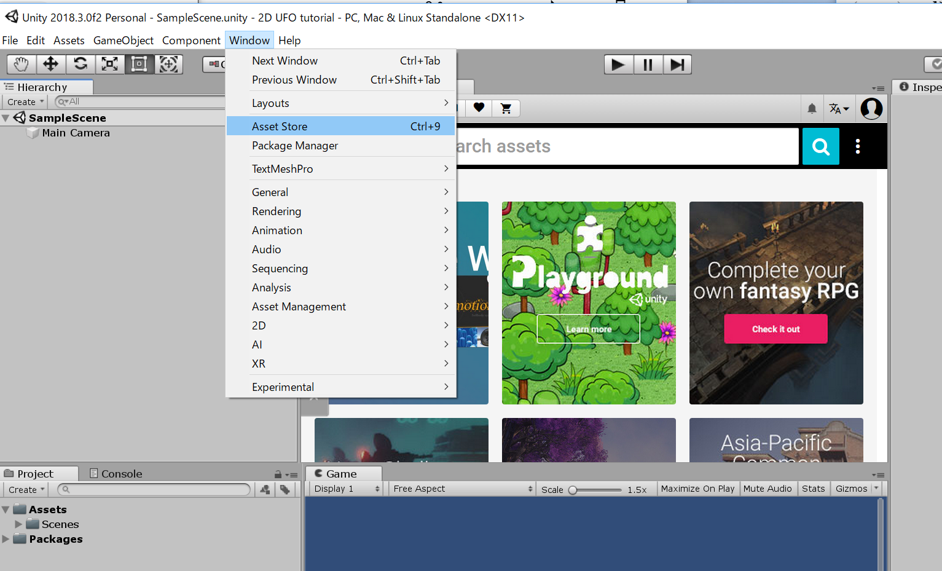The image size is (942, 571).
Task: Select Asset Store menu entry
Action: (341, 126)
